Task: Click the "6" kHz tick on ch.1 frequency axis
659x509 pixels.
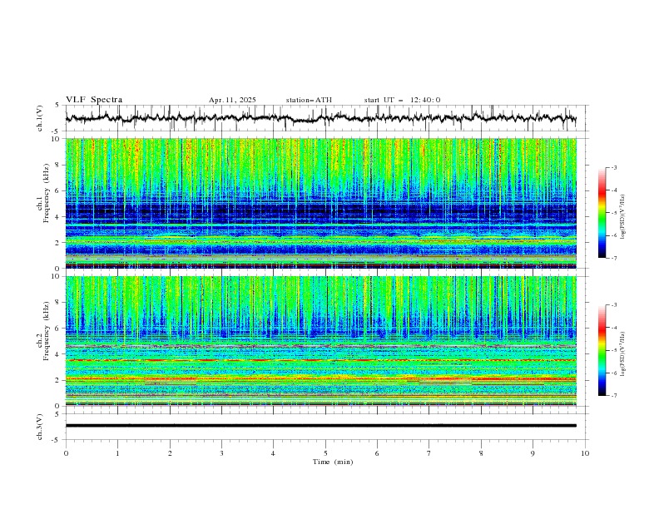Action: click(x=58, y=190)
